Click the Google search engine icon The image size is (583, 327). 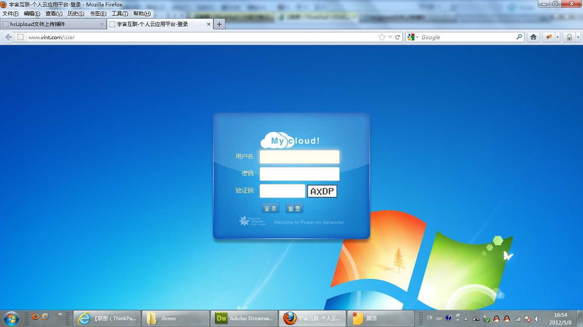tap(411, 37)
